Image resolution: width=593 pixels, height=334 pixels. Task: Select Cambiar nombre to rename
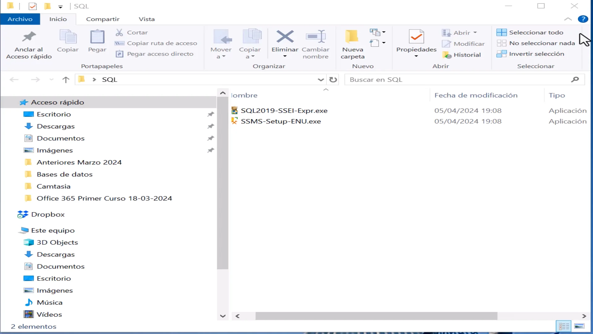click(x=315, y=43)
